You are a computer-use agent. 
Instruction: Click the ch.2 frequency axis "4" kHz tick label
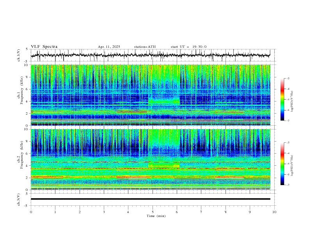tap(28, 166)
